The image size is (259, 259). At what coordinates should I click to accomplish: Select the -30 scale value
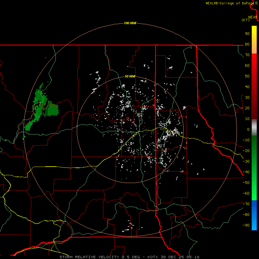[x=246, y=161]
